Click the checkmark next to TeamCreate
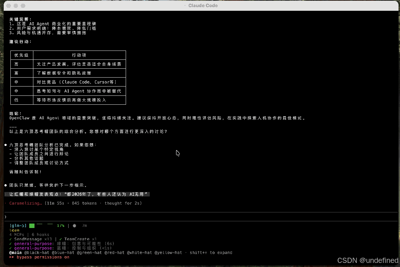The height and width of the screenshot is (267, 400). [60, 239]
